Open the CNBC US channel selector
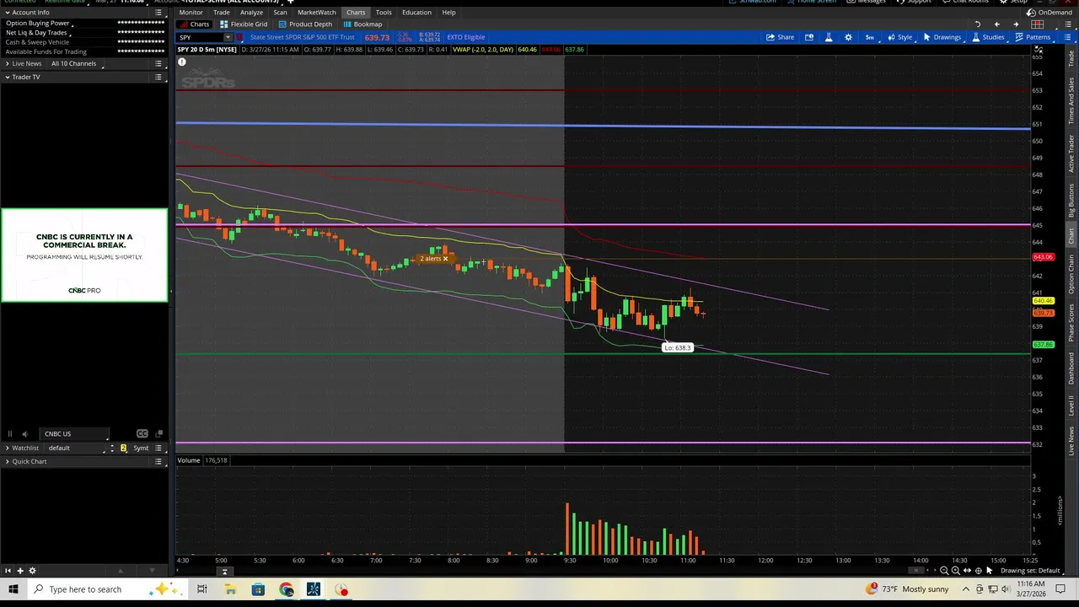The height and width of the screenshot is (607, 1079). pyautogui.click(x=74, y=433)
